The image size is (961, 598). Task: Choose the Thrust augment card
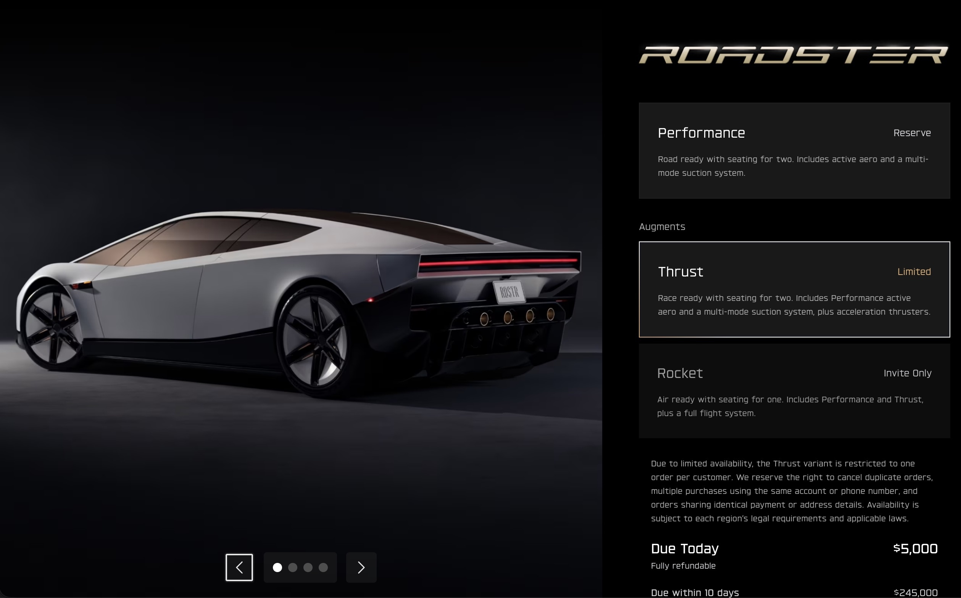coord(794,289)
